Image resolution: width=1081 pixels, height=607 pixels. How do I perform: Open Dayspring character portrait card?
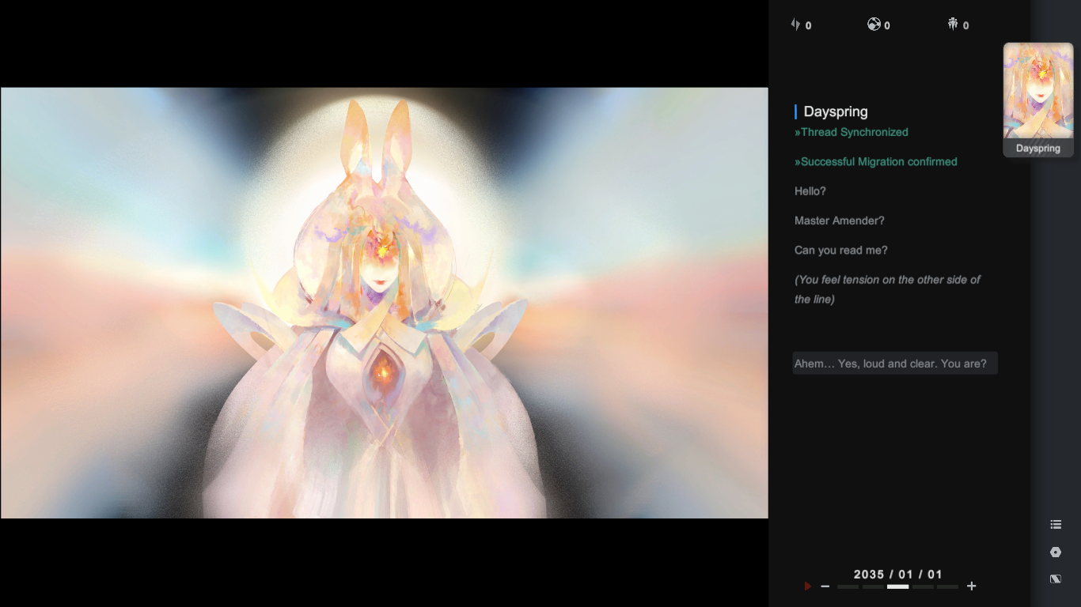1038,99
